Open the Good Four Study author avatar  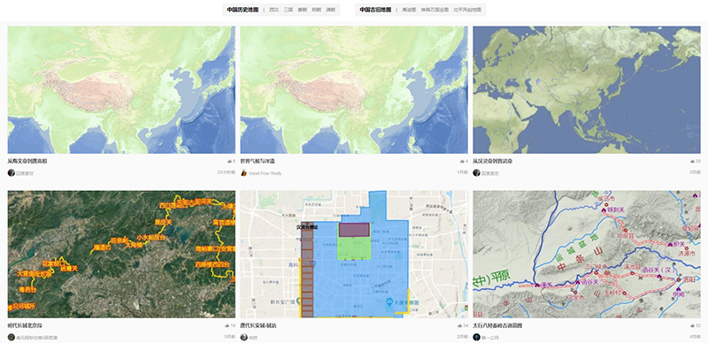point(244,173)
